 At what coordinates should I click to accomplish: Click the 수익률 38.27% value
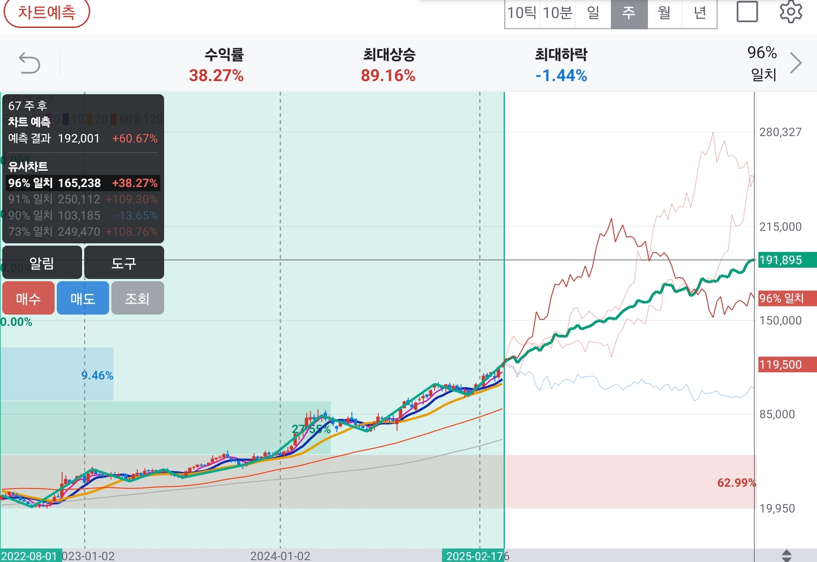[x=216, y=75]
